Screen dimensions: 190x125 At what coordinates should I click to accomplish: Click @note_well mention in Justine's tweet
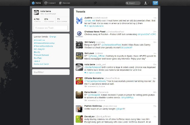(90, 20)
